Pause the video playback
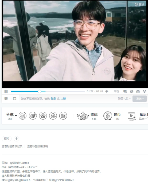This screenshot has height=182, width=148. [6, 91]
